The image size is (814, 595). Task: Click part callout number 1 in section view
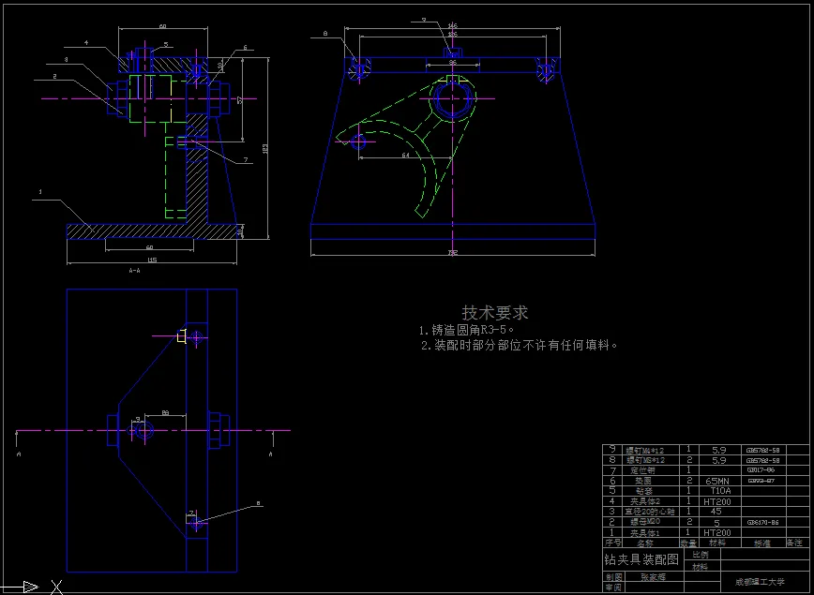coord(40,192)
